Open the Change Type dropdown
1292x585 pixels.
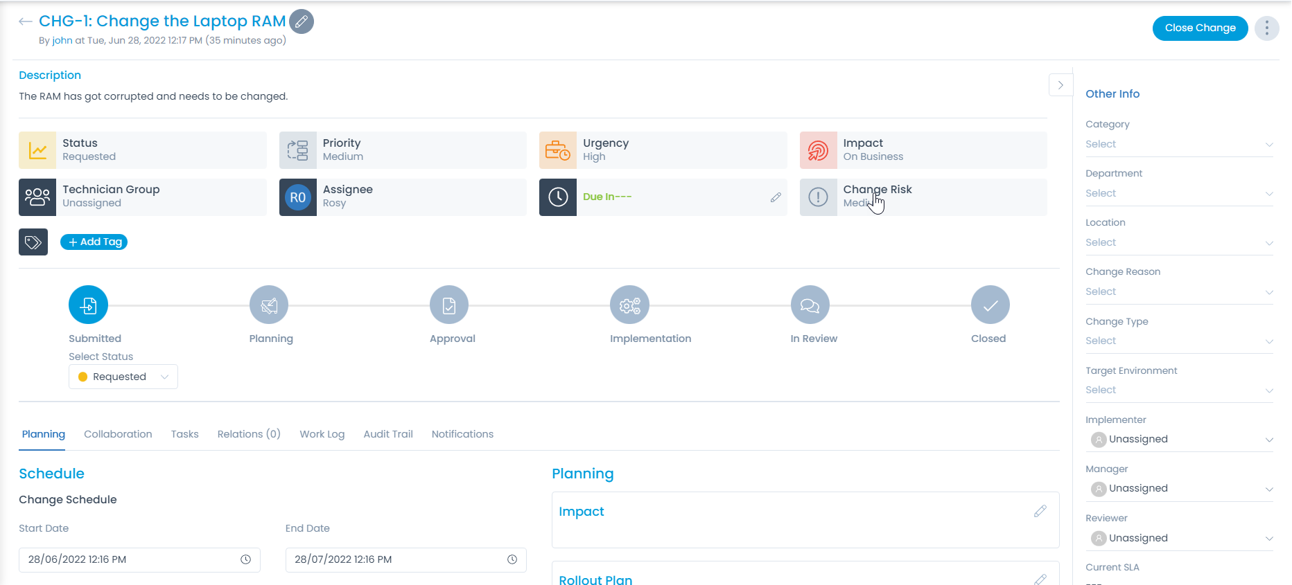(1178, 341)
